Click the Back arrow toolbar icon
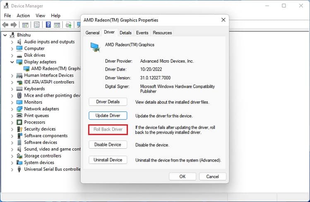The height and width of the screenshot is (202, 310). [x=5, y=25]
